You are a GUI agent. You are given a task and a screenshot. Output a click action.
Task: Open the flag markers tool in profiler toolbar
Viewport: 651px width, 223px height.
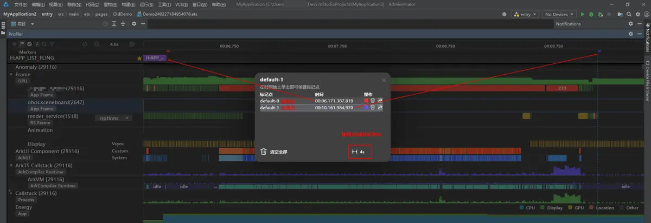coord(22,44)
